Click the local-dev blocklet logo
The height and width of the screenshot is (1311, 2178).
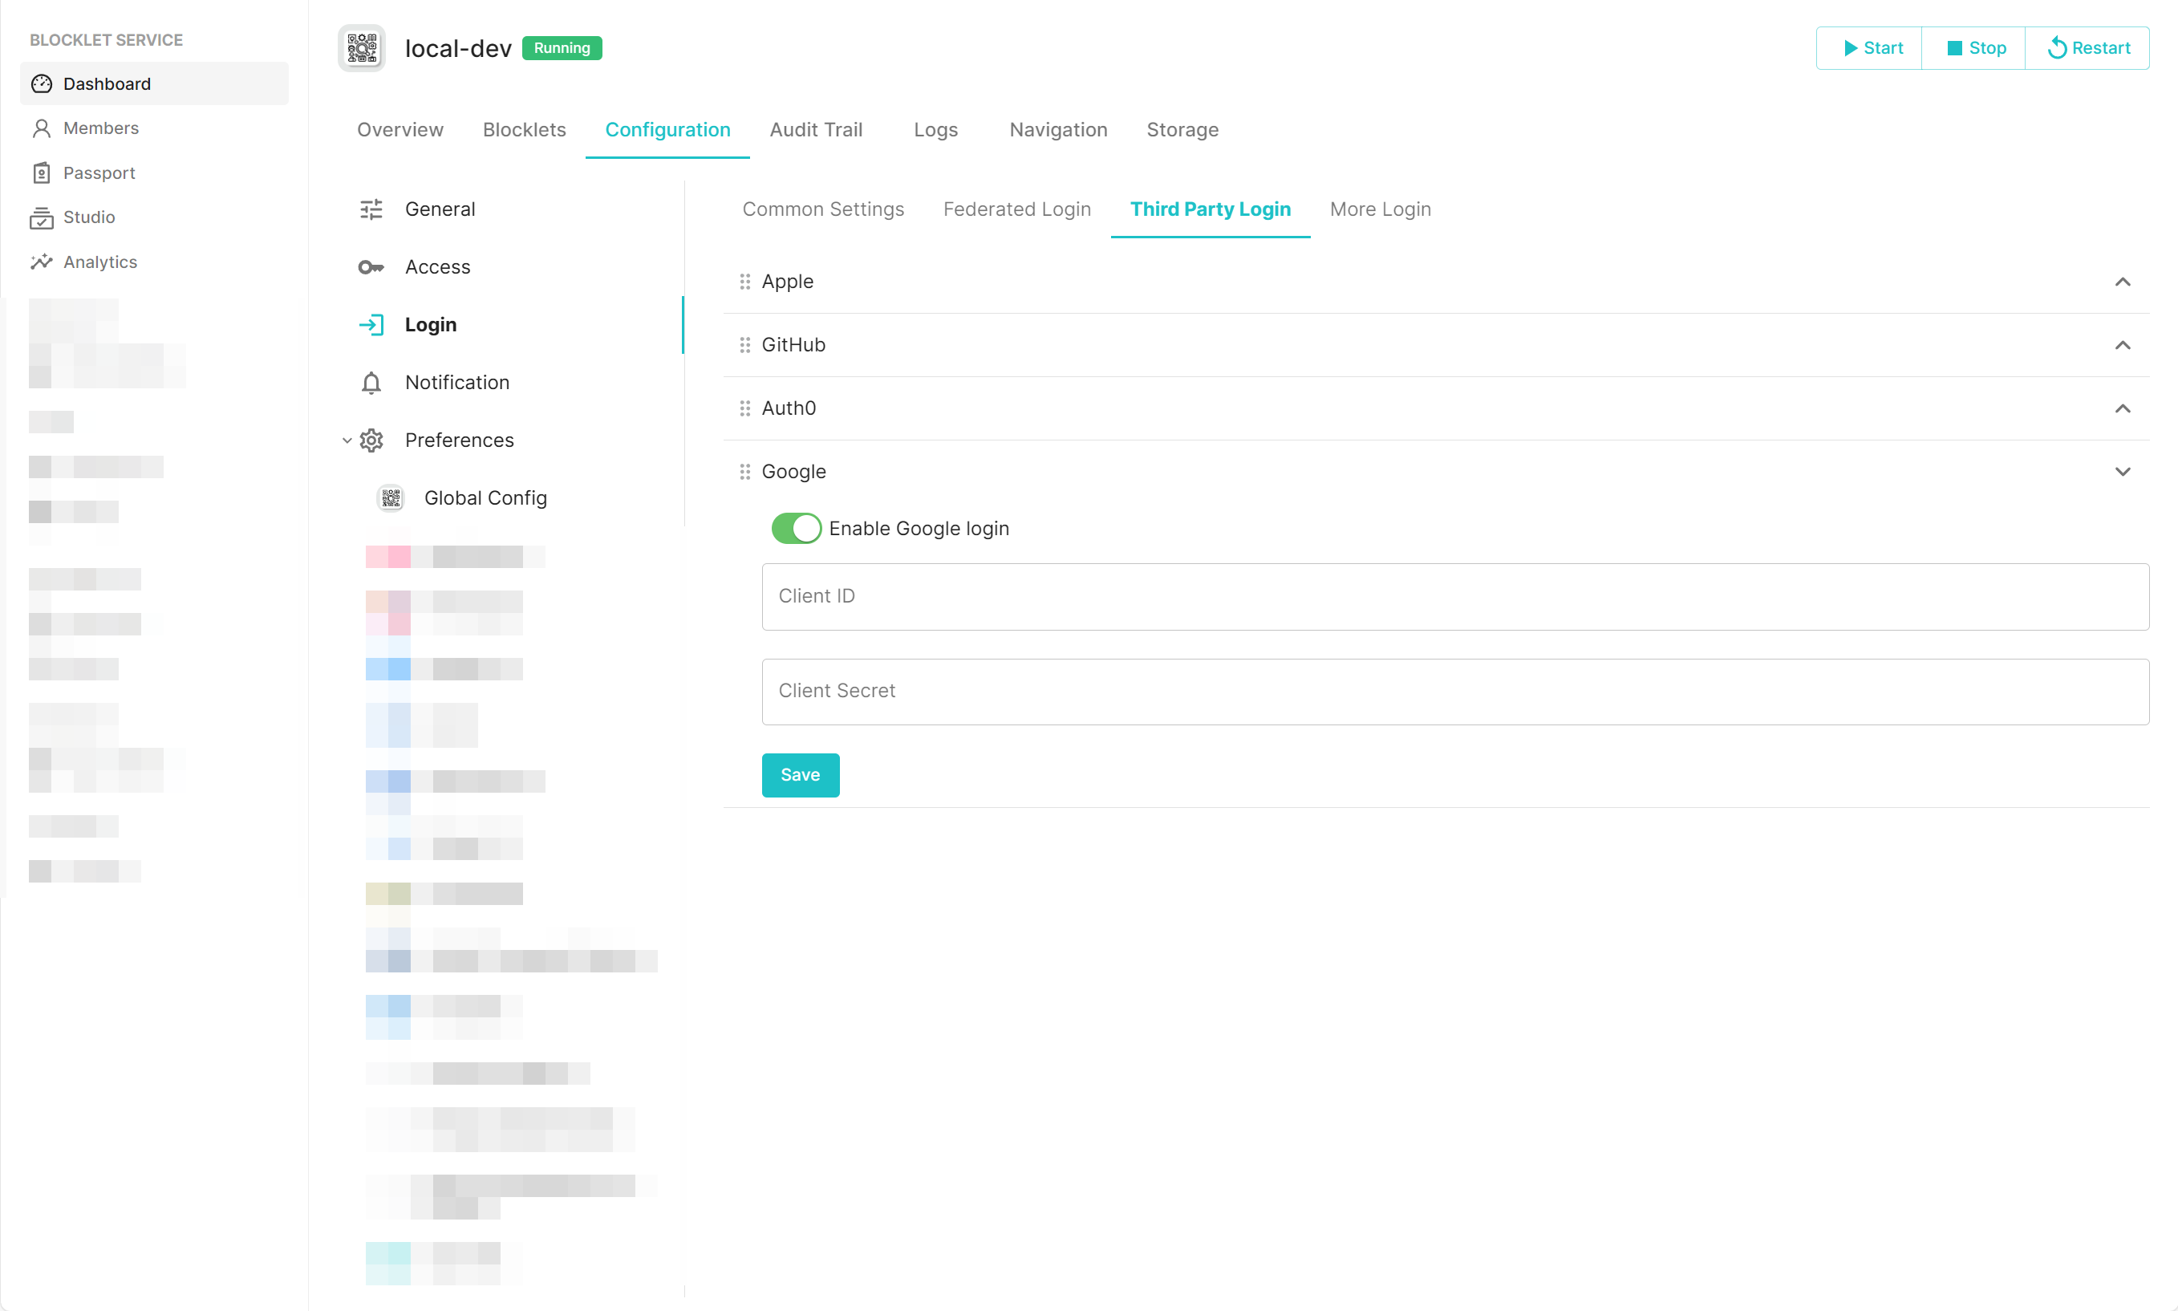click(361, 47)
